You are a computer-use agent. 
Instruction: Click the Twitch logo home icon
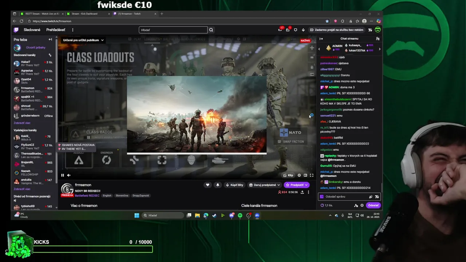pos(16,30)
